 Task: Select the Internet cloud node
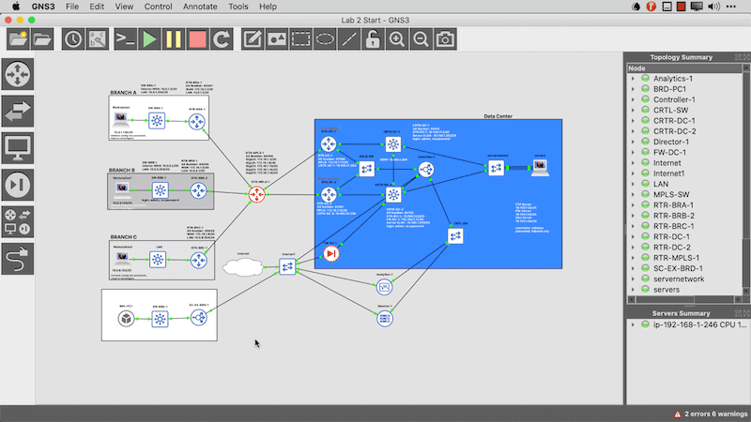tap(243, 267)
